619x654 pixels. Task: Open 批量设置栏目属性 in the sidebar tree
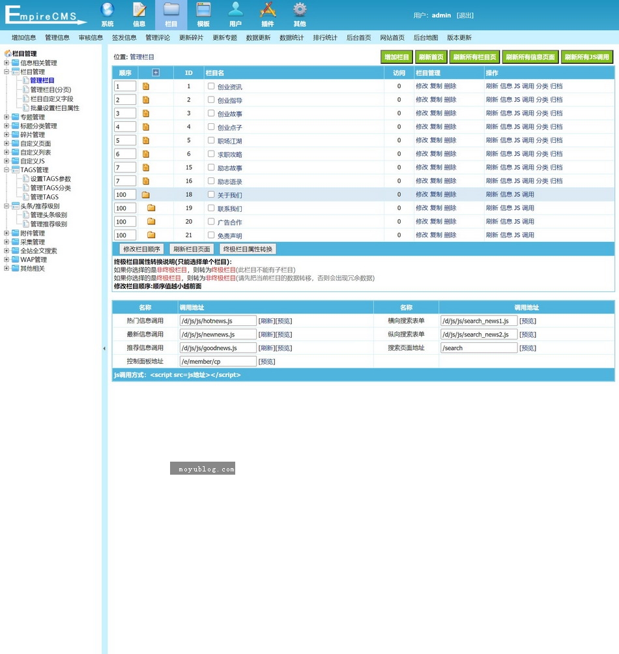55,108
